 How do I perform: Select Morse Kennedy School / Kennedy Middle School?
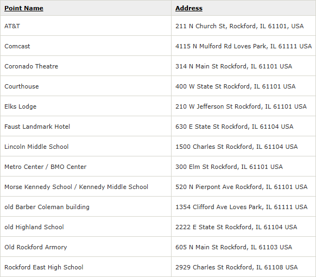76,187
